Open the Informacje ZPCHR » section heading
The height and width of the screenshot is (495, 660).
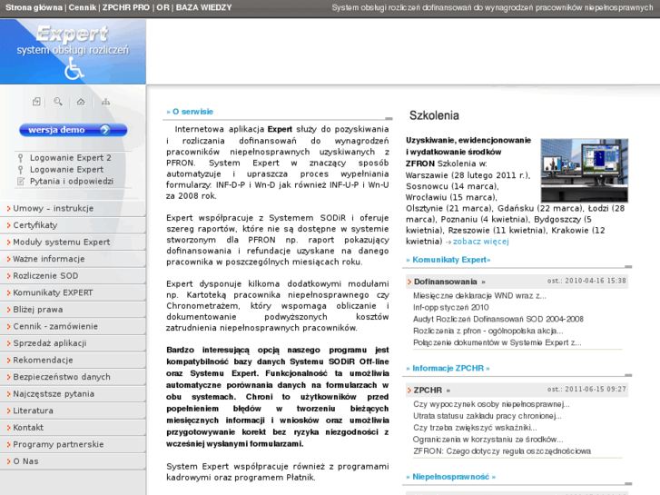(448, 368)
